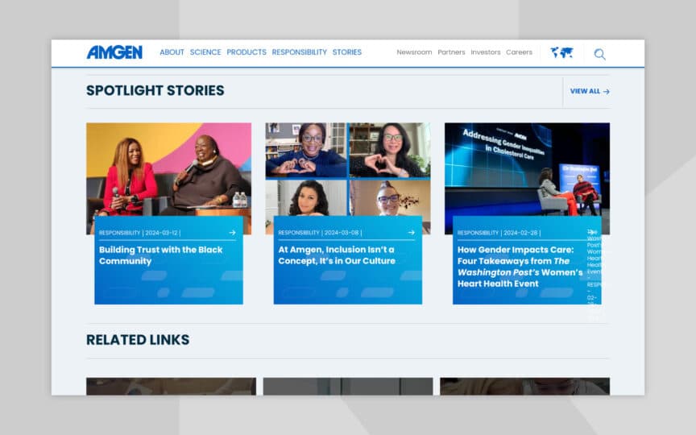The height and width of the screenshot is (435, 696).
Task: Go to the Newsroom link
Action: click(x=414, y=52)
